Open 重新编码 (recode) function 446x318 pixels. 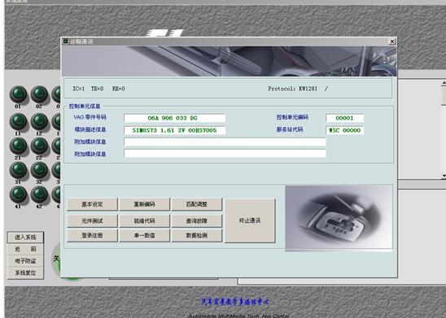point(145,204)
